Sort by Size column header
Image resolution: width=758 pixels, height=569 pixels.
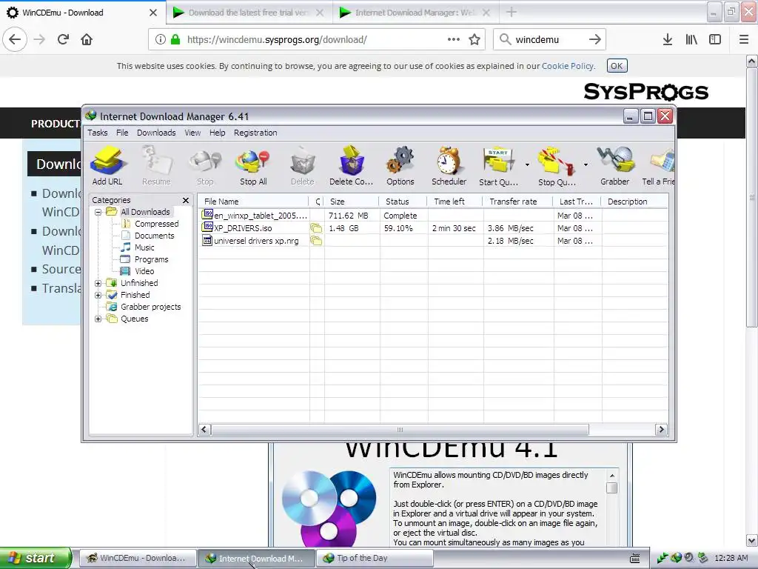pyautogui.click(x=350, y=202)
